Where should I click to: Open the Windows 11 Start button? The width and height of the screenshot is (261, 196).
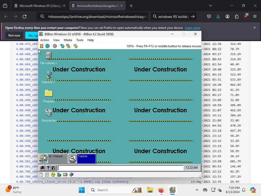pos(82,190)
